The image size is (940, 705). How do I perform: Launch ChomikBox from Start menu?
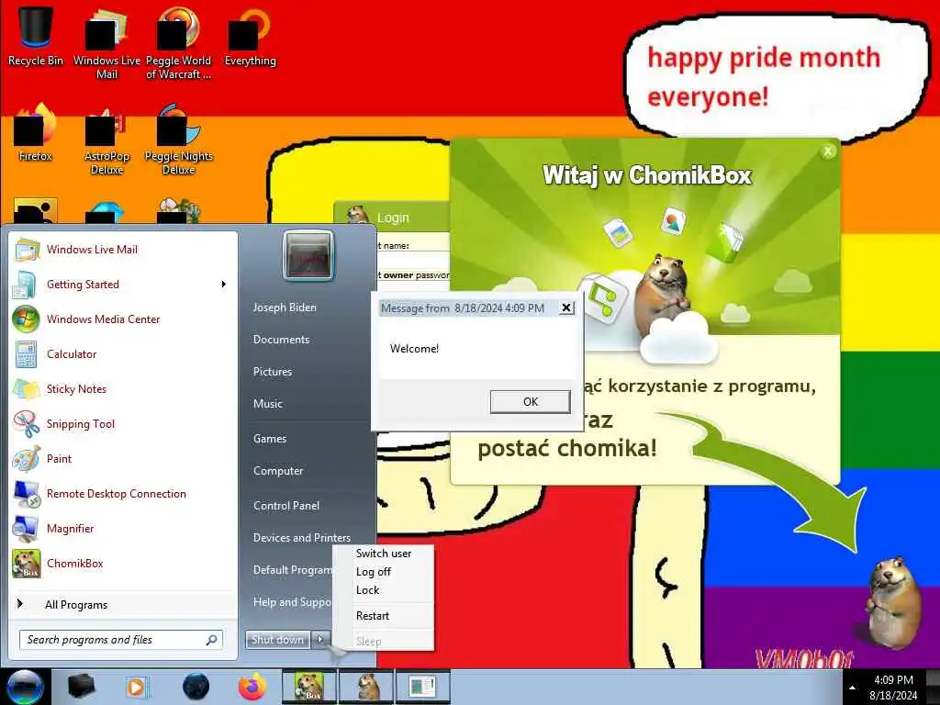point(124,563)
